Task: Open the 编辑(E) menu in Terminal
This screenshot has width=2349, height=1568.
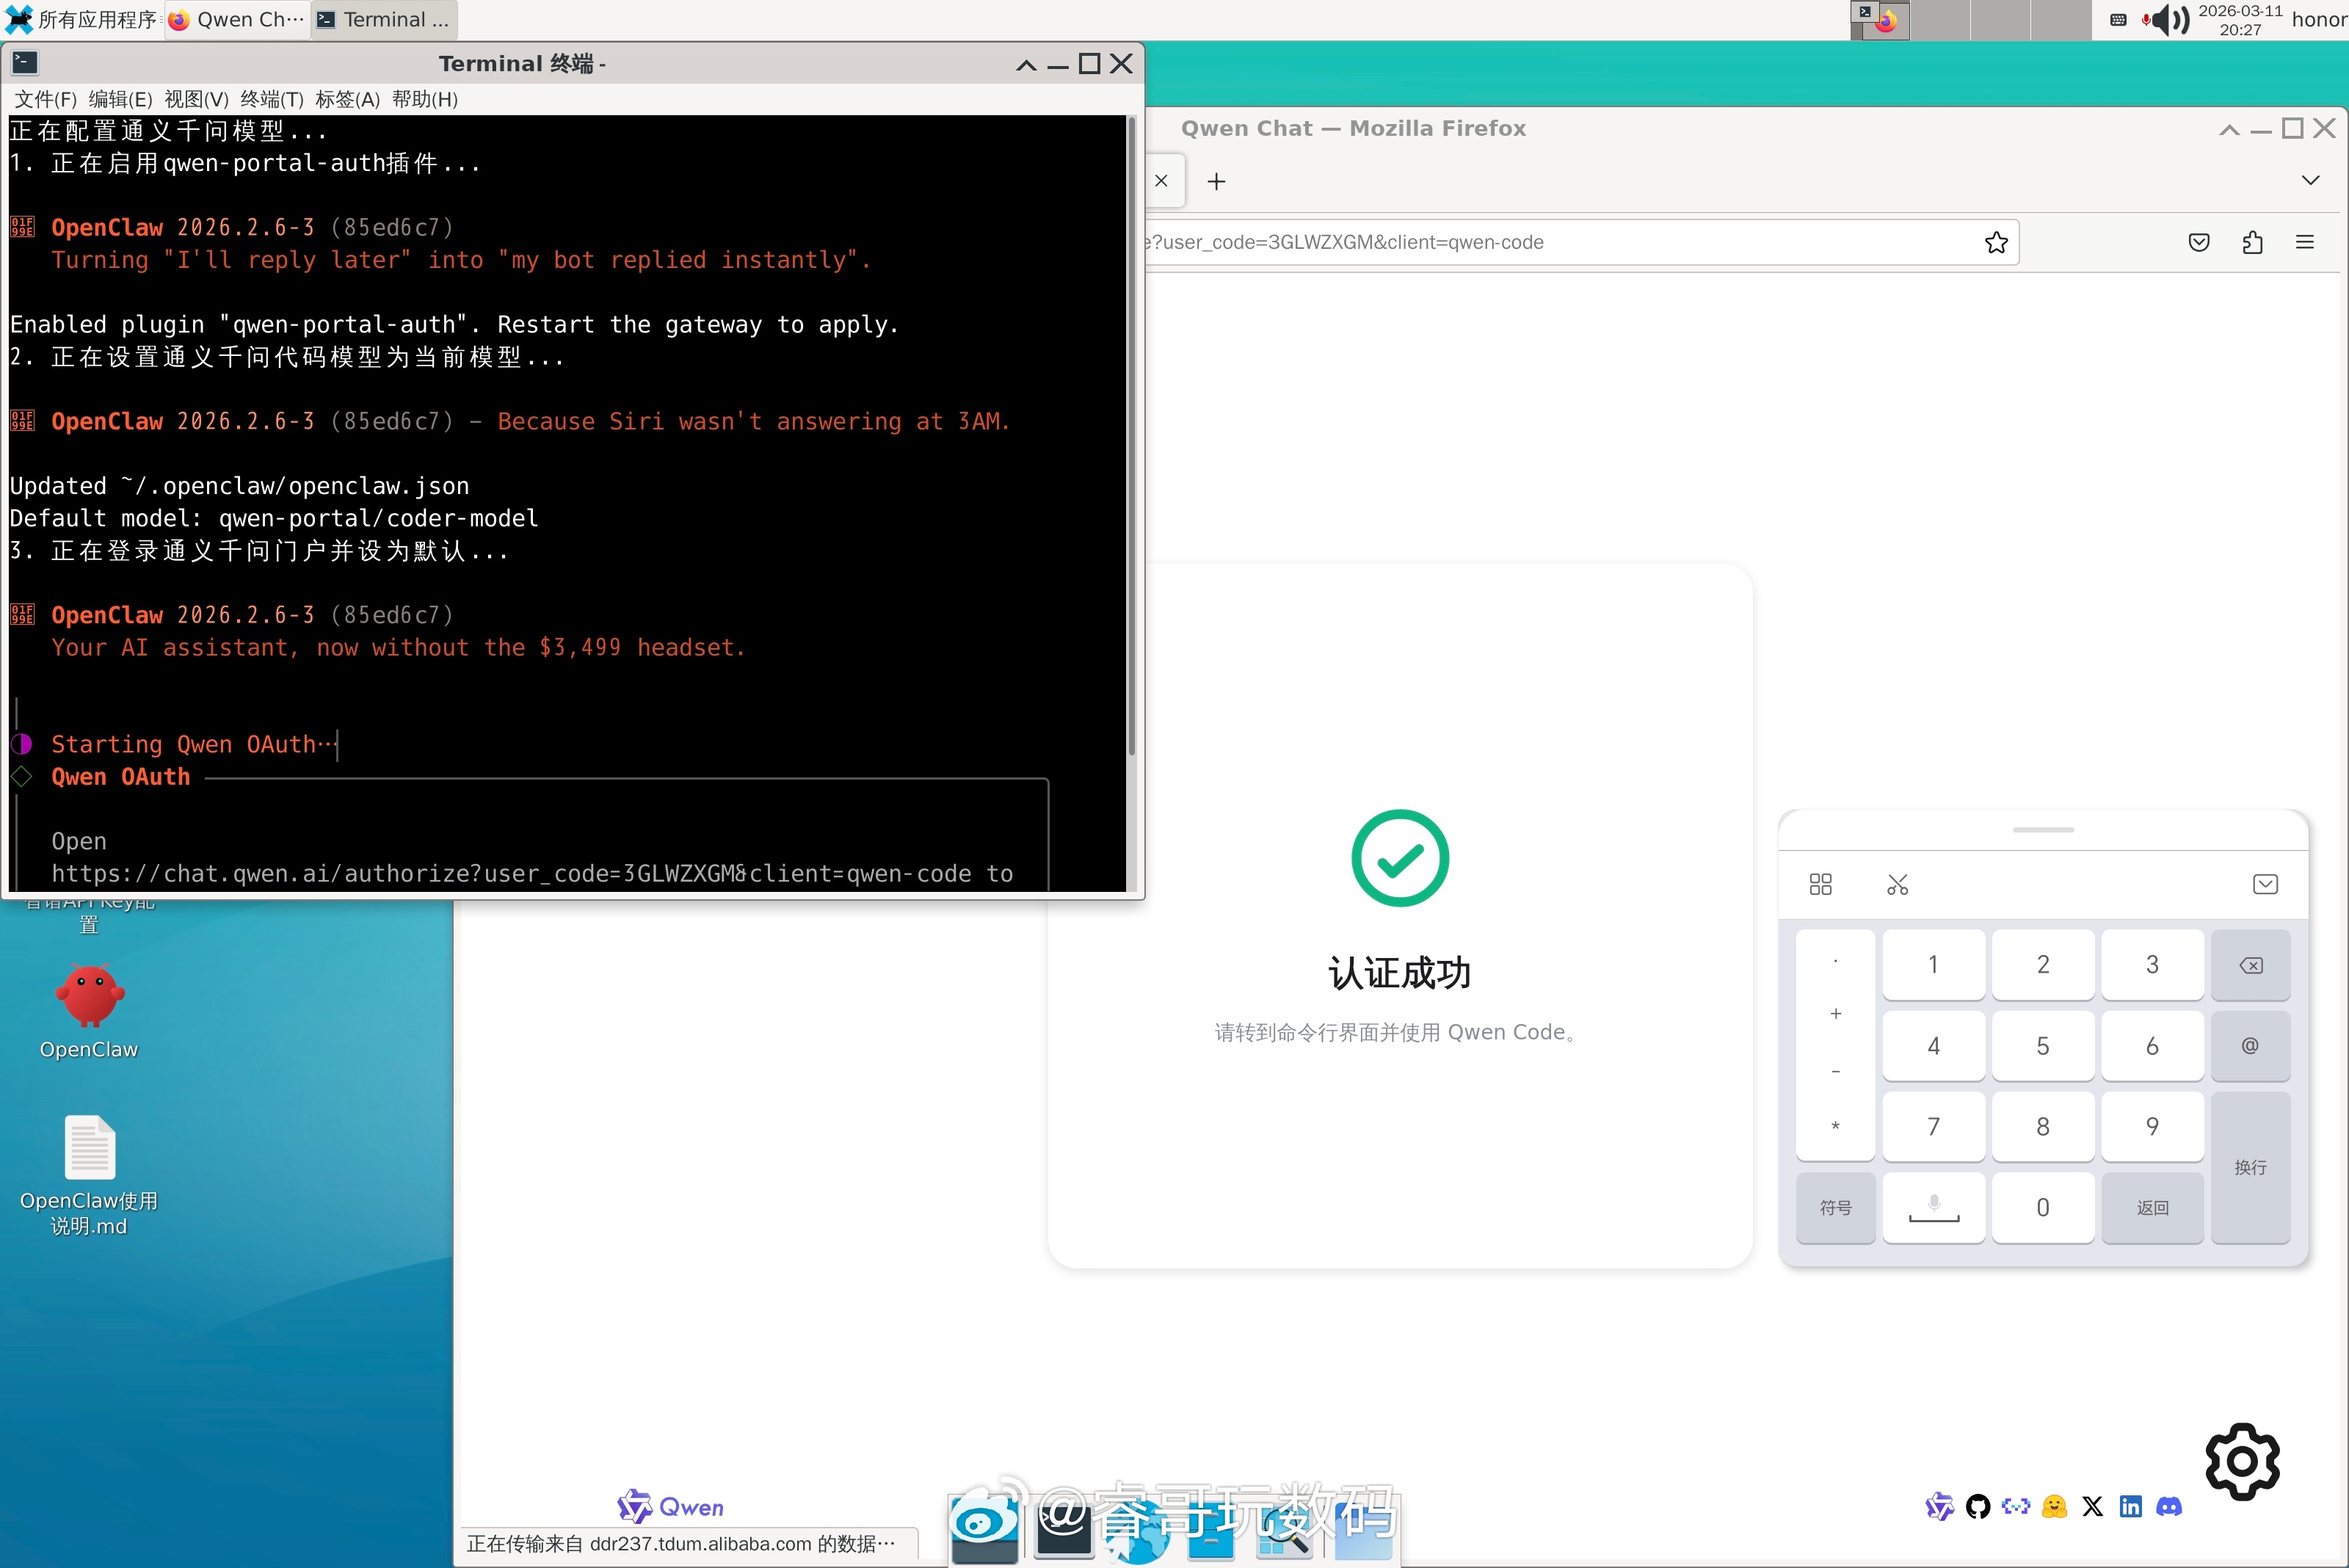Action: click(x=120, y=99)
